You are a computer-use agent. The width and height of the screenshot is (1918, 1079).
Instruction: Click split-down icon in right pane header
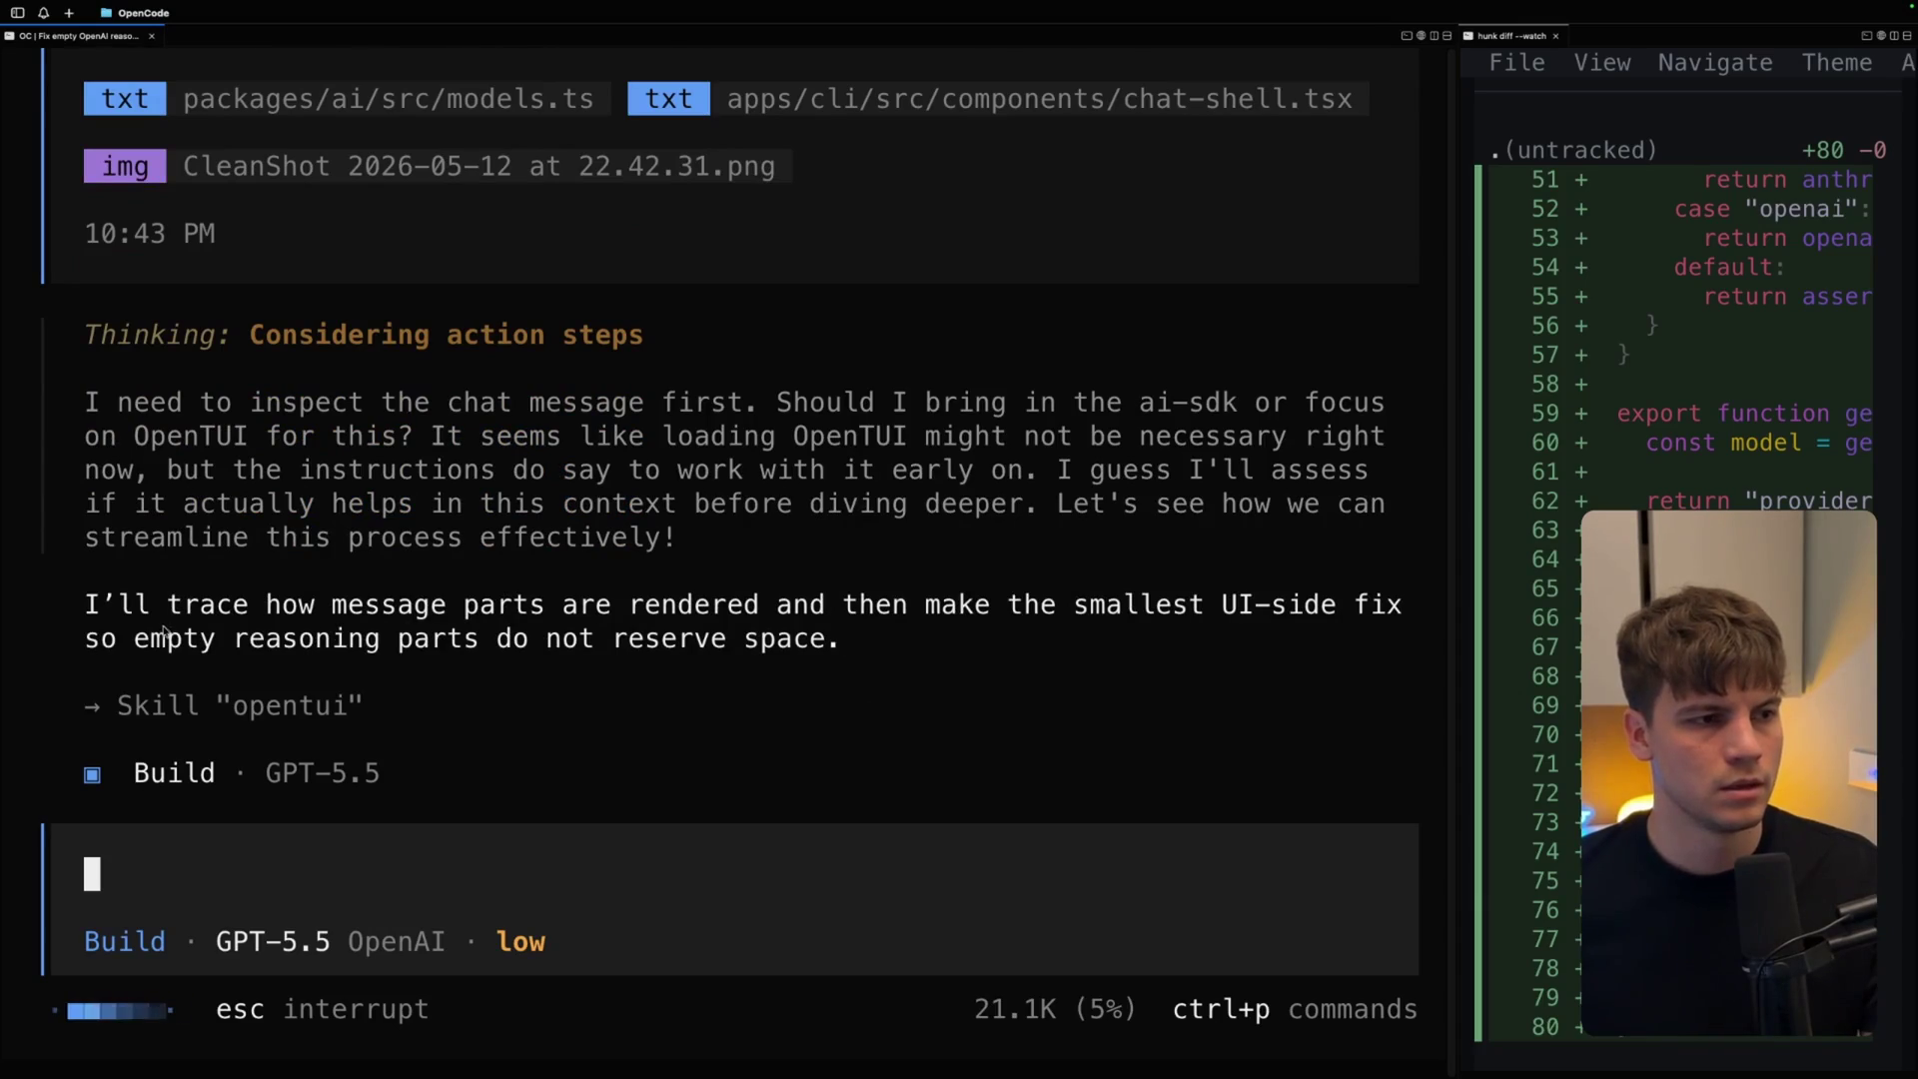(1907, 36)
